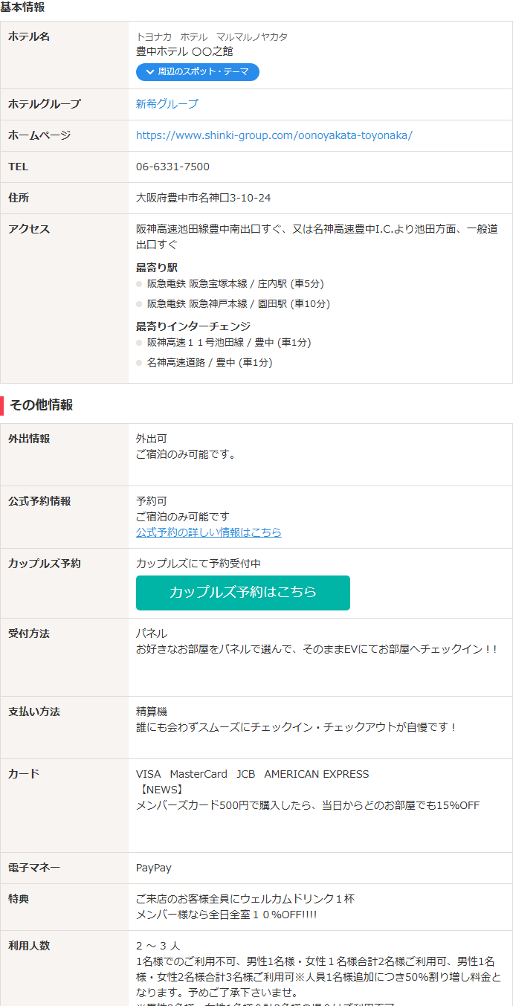Click the ホテル名 row label
This screenshot has height=1006, width=513.
(29, 36)
